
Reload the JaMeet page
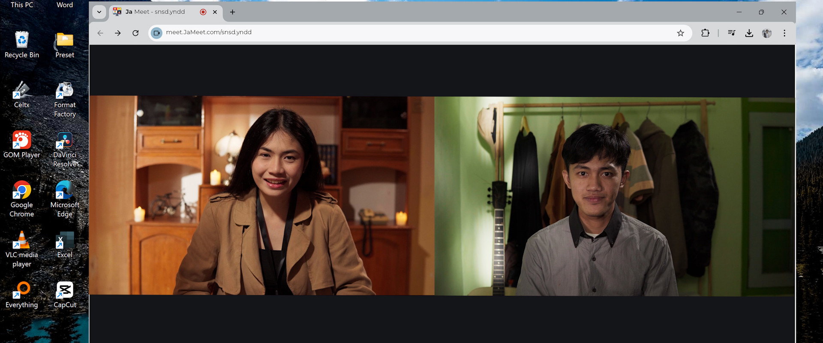[x=135, y=33]
